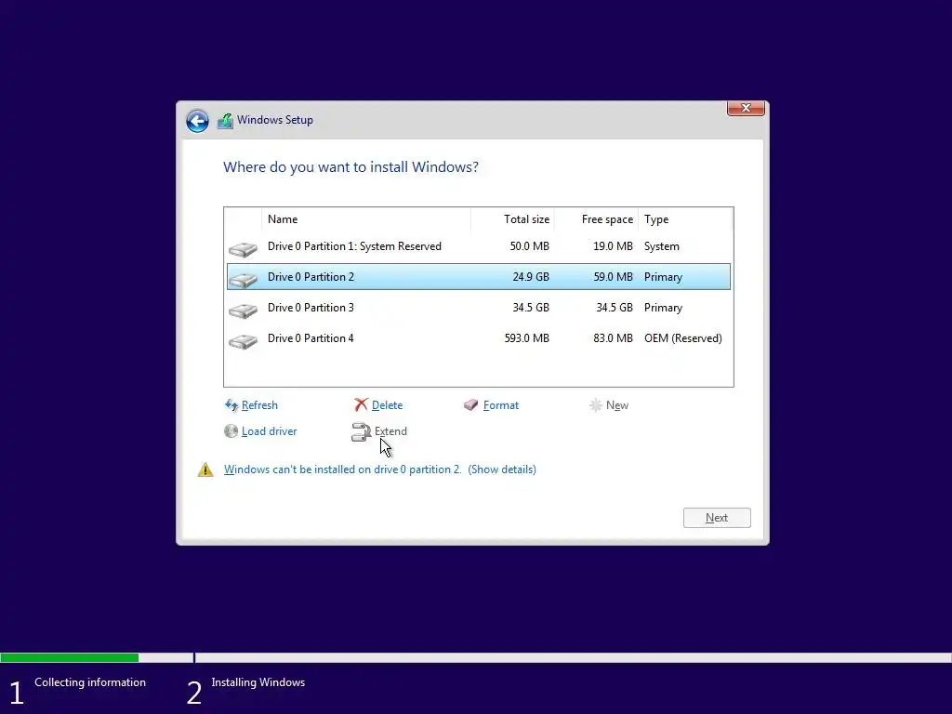Click the 83.0 MB free space cell
This screenshot has width=952, height=714.
click(x=613, y=338)
